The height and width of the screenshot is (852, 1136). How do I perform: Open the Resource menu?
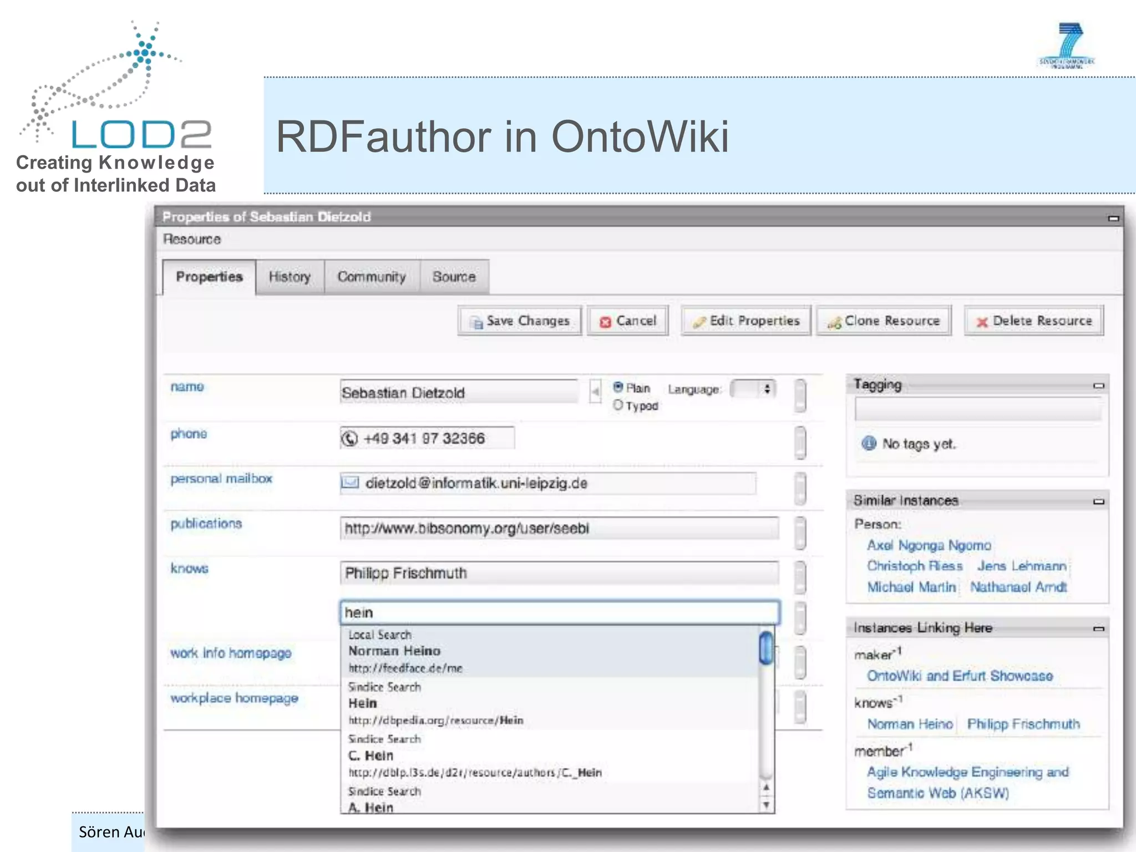point(192,239)
